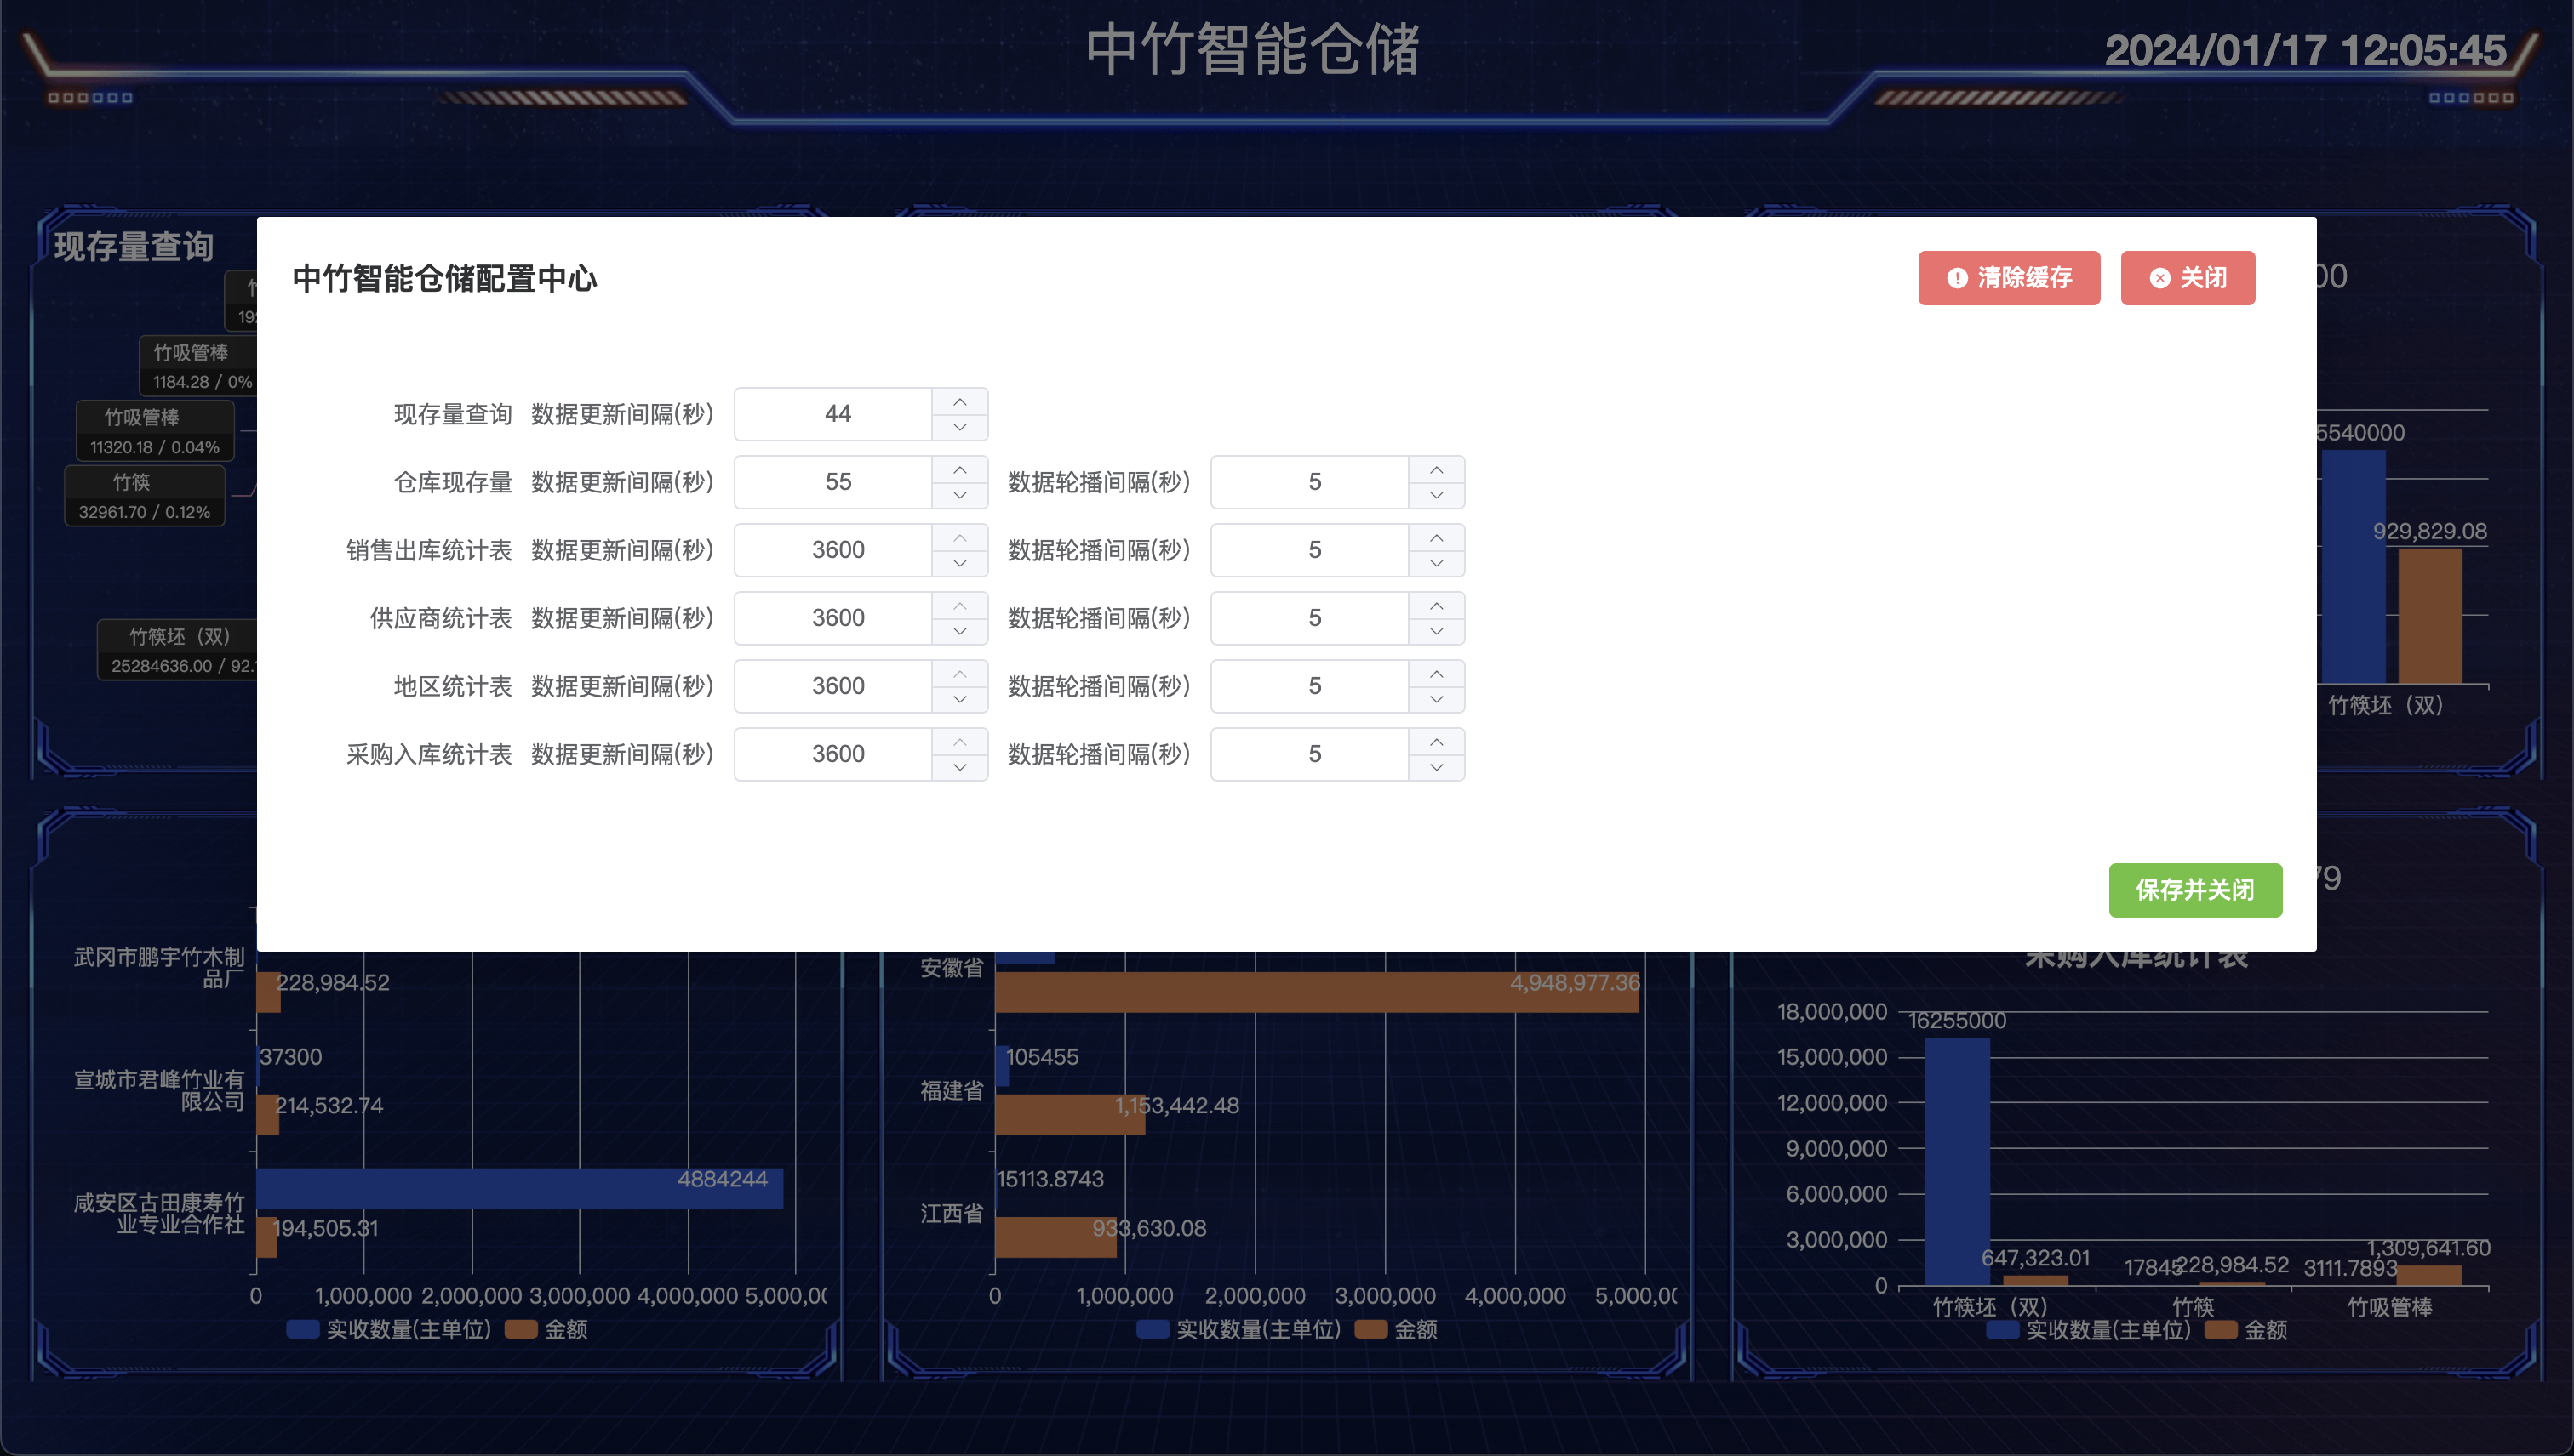The image size is (2574, 1456).
Task: Click the date-time display 2024/01/17
Action: click(x=2306, y=50)
